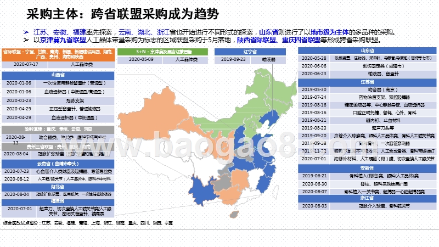Screen dimensions: 439x247
Task: Click the 创伤固定类（威海市）cell
Action: point(382,66)
